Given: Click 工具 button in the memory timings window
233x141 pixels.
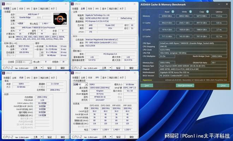Looking at the screenshot, I should coord(35,137).
